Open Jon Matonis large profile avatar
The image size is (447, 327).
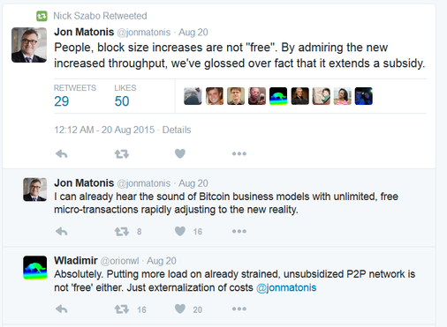(x=29, y=45)
